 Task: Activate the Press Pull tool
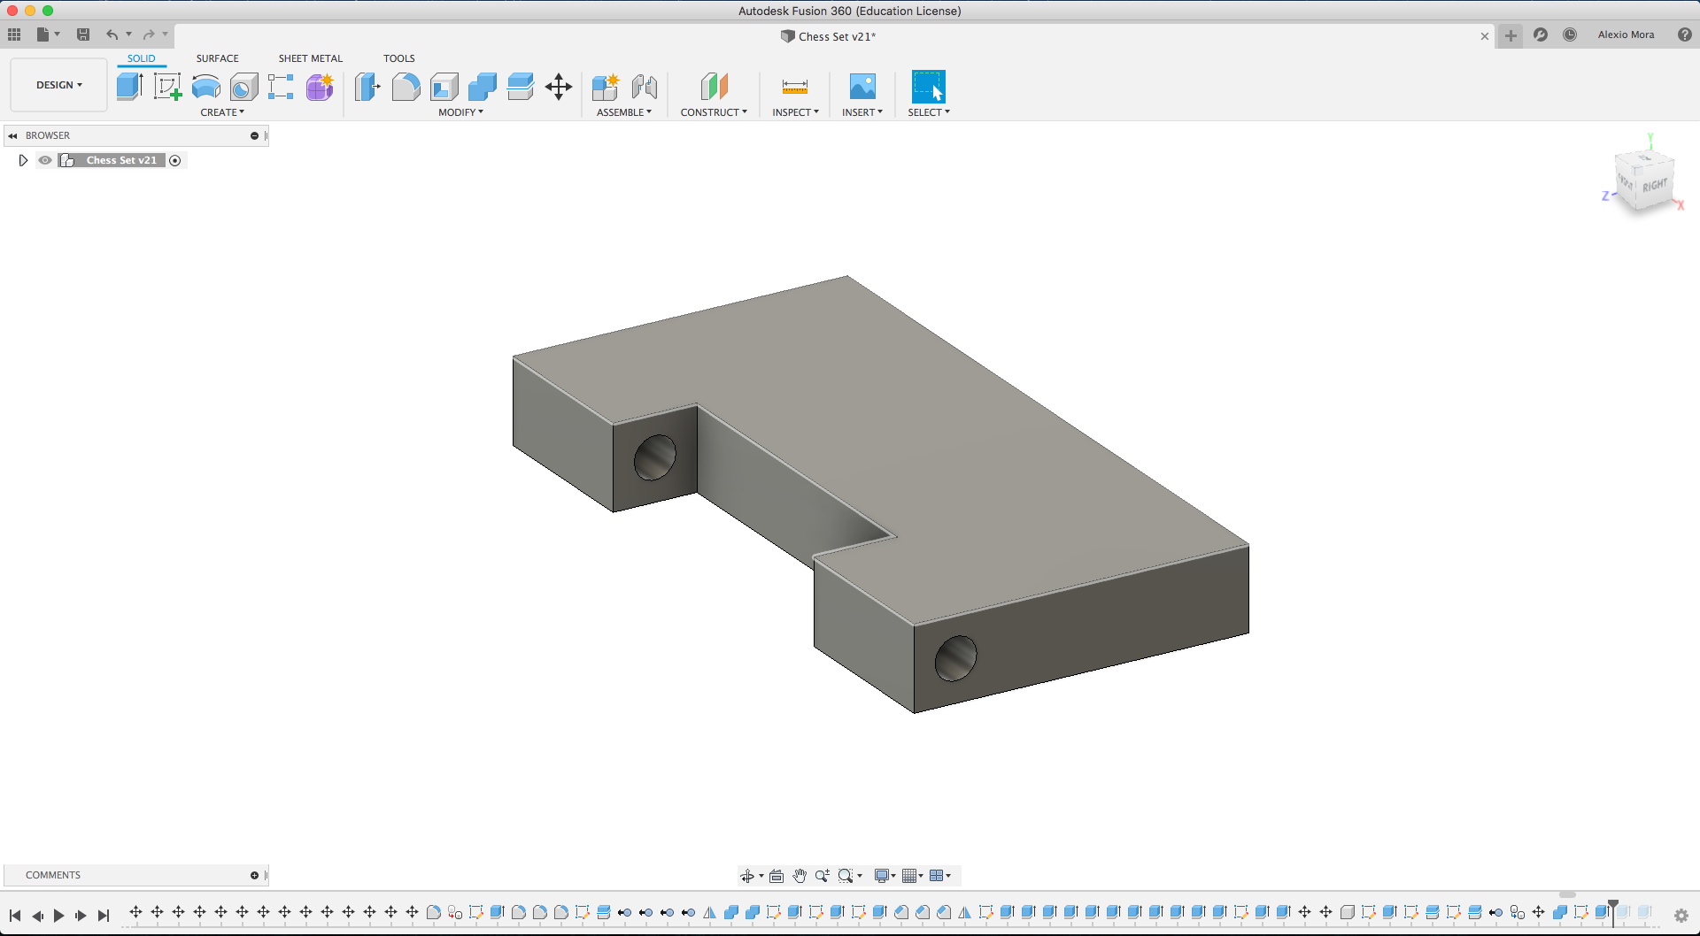click(367, 87)
